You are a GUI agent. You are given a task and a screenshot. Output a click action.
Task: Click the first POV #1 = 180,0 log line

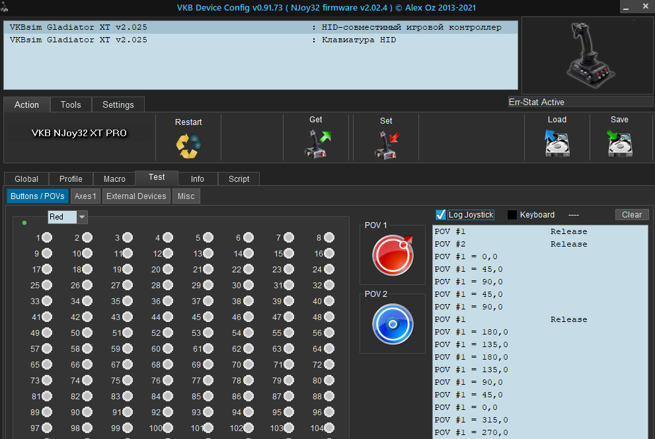coord(540,332)
